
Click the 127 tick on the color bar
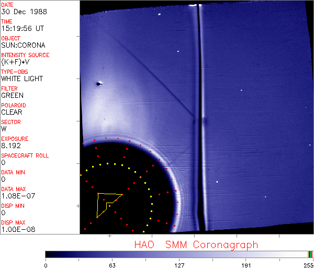tap(179, 258)
